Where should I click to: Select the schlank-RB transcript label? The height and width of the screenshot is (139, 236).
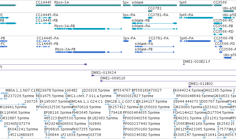[x=141, y=21]
